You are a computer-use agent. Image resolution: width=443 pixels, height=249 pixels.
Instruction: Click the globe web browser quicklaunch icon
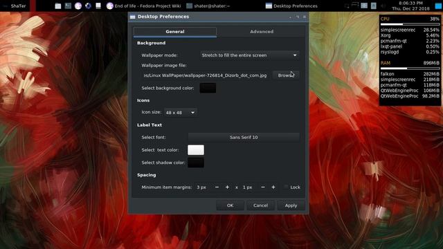[x=88, y=6]
